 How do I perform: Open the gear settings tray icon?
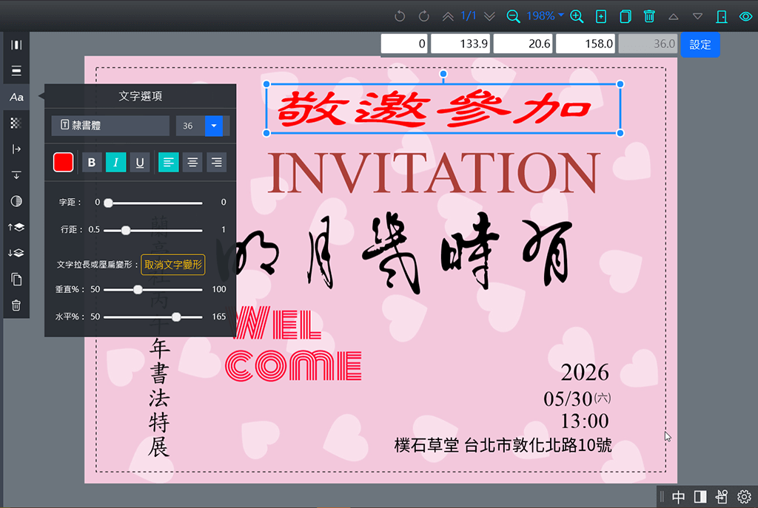745,497
